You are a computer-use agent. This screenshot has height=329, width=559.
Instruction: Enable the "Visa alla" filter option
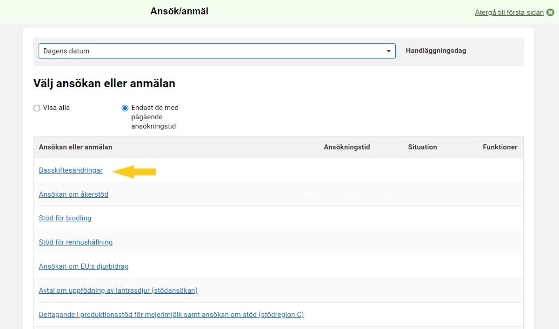tap(36, 108)
